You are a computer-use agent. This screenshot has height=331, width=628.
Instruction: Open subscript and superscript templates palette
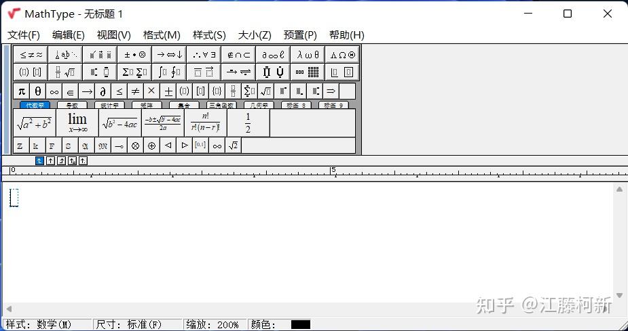(100, 72)
